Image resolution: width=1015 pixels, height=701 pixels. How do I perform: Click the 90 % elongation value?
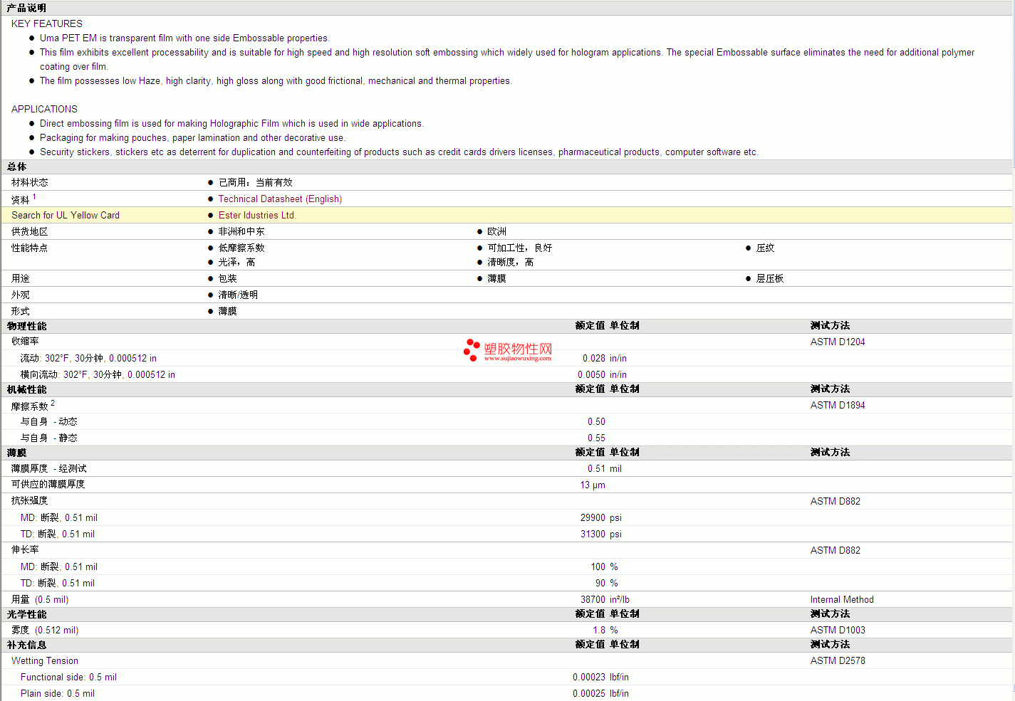coord(607,584)
